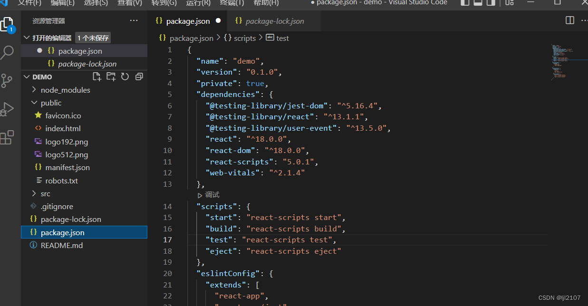Click the "eslintConfig" key on line 20
Screen dimensions: 588x306
[x=228, y=273]
